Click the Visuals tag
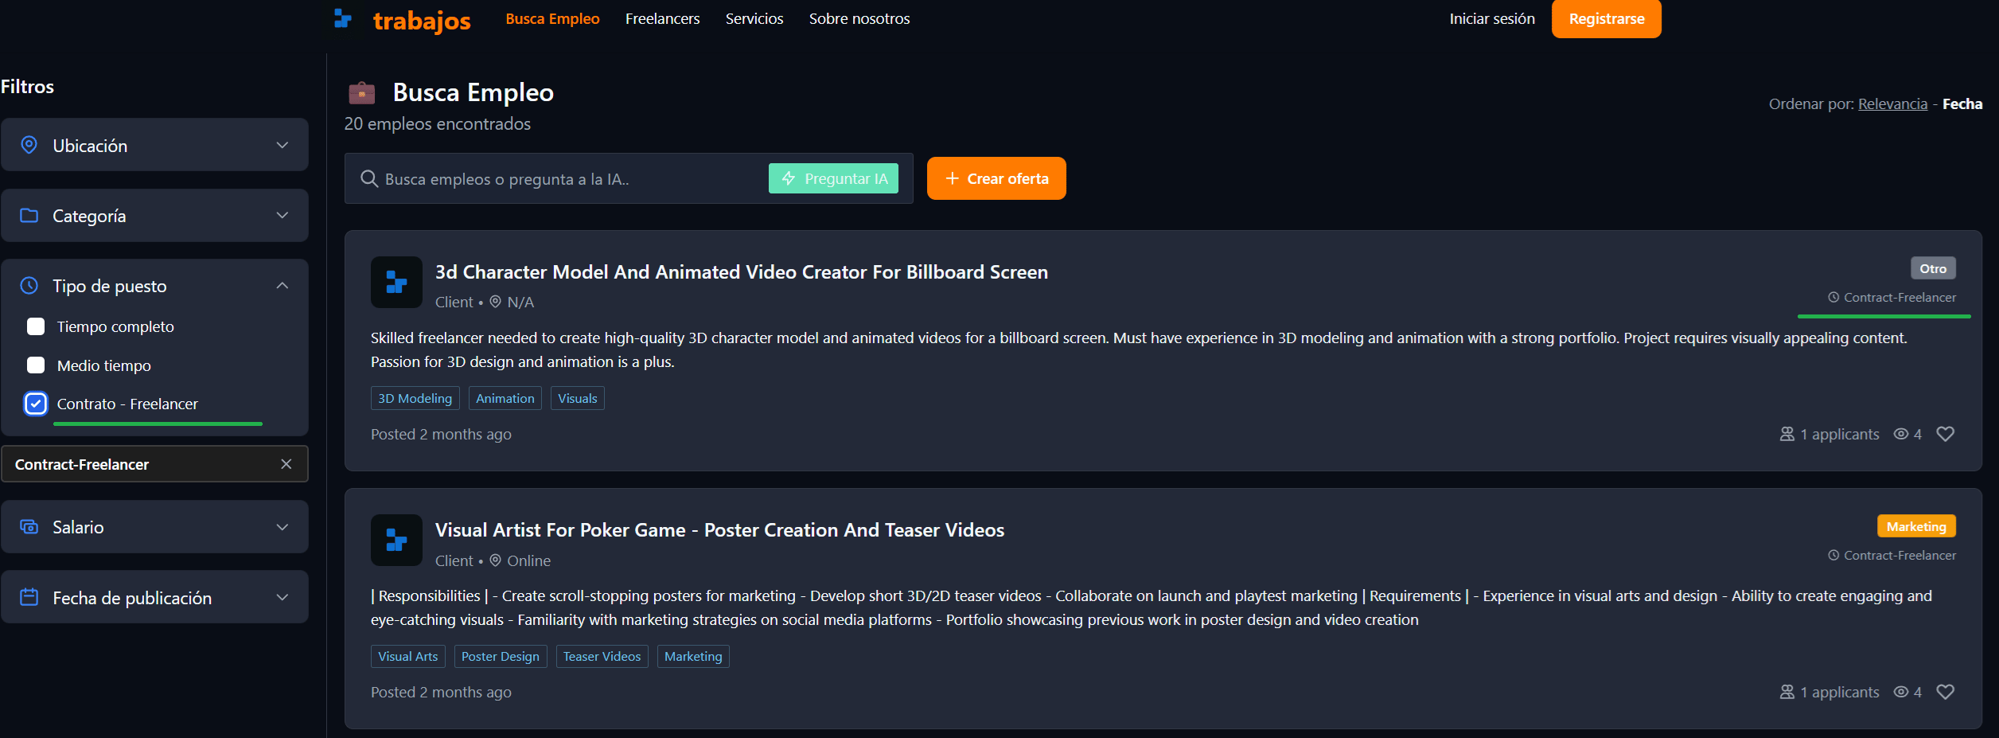 578,398
